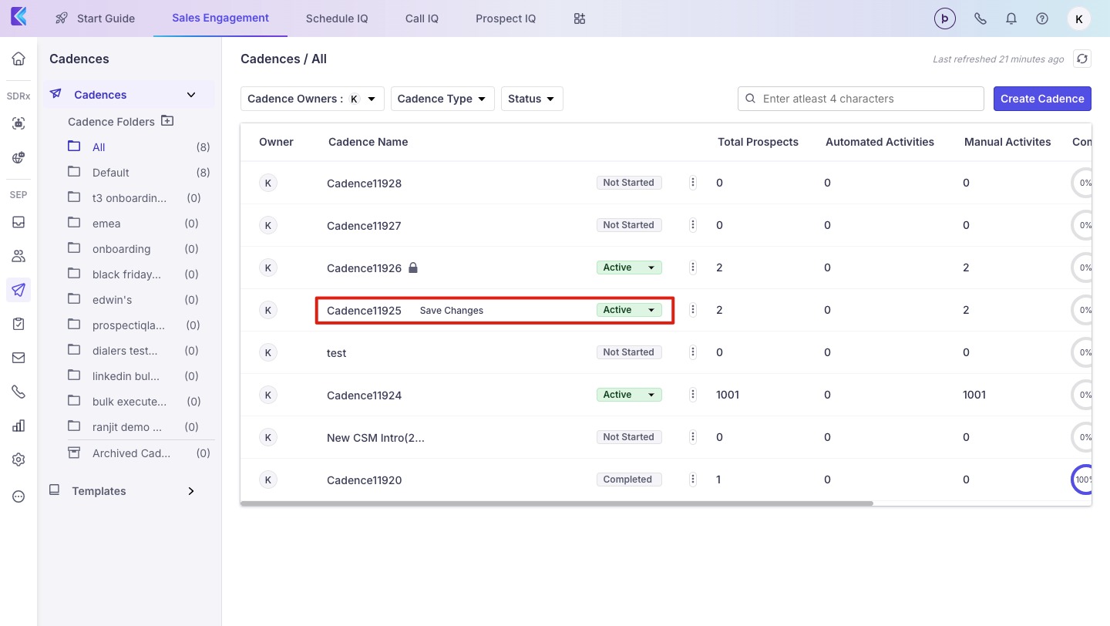Open Active status dropdown for Cadence11926
The image size is (1110, 626).
point(629,268)
